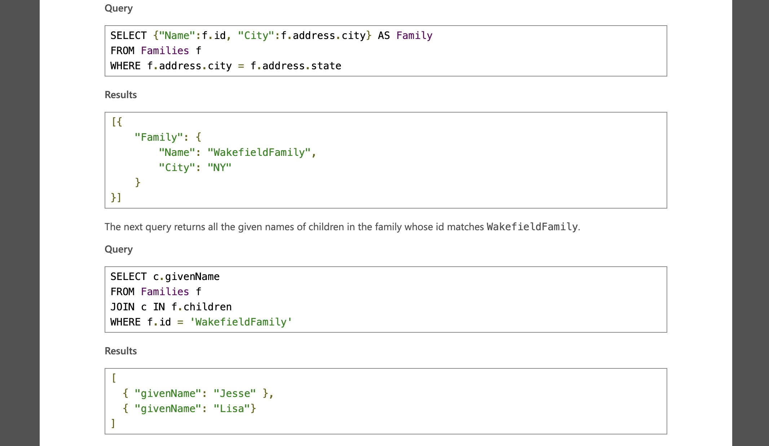This screenshot has width=769, height=446.
Task: Click the 'AS Family' alias in the first query
Action: (x=405, y=35)
